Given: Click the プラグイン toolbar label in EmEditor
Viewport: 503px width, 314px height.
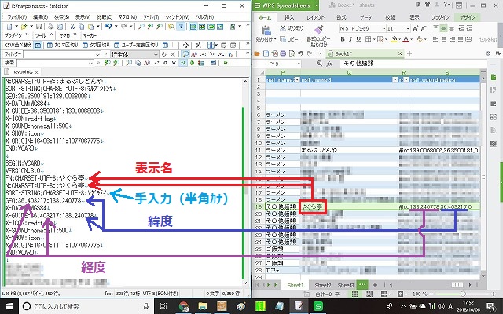Looking at the screenshot, I should coord(13,35).
